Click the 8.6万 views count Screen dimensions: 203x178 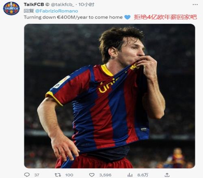coord(143,175)
